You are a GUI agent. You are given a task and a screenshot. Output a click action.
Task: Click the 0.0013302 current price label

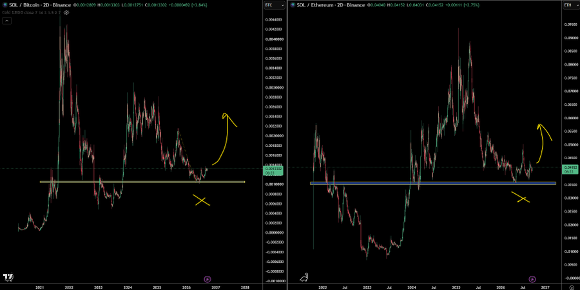(x=274, y=171)
